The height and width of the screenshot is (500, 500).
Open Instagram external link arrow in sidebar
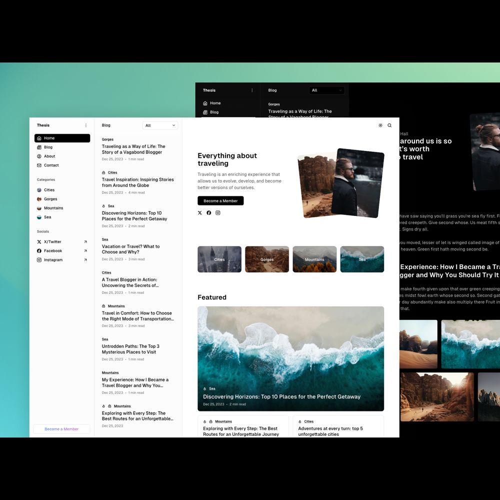[85, 260]
